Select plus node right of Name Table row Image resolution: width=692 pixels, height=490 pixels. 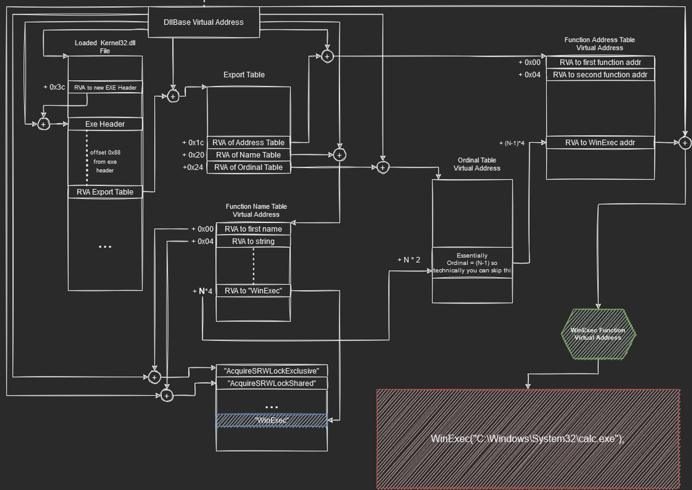click(x=339, y=155)
